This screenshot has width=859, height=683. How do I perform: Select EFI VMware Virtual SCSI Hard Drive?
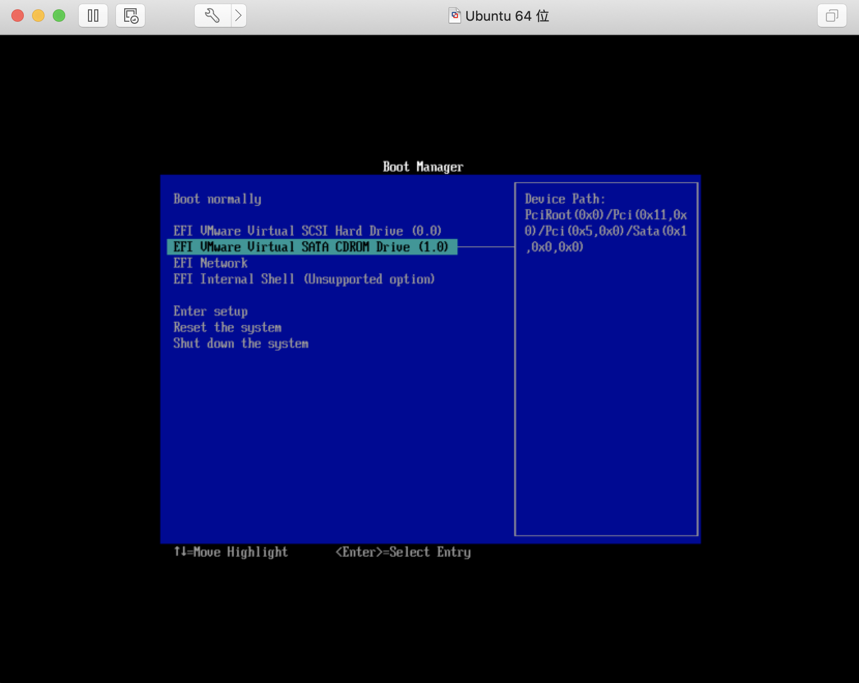click(307, 231)
